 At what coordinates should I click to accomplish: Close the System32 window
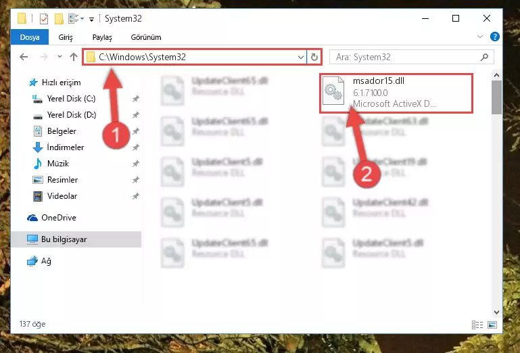[486, 18]
